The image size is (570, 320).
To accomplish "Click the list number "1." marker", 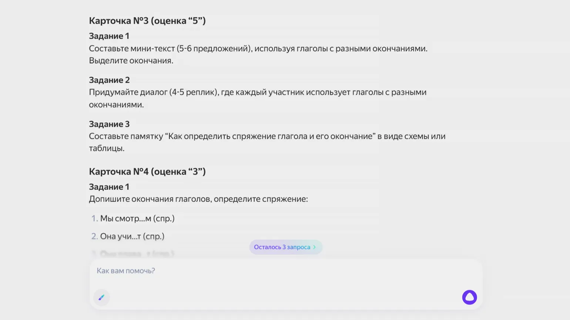I will click(x=94, y=218).
